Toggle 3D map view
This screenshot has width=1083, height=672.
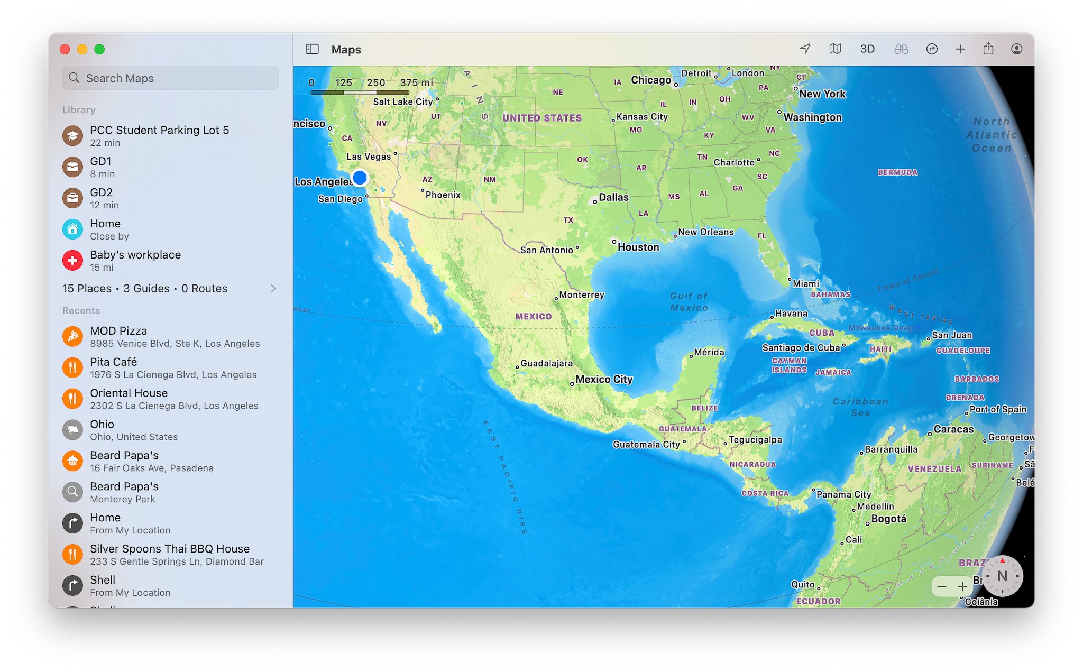click(867, 49)
